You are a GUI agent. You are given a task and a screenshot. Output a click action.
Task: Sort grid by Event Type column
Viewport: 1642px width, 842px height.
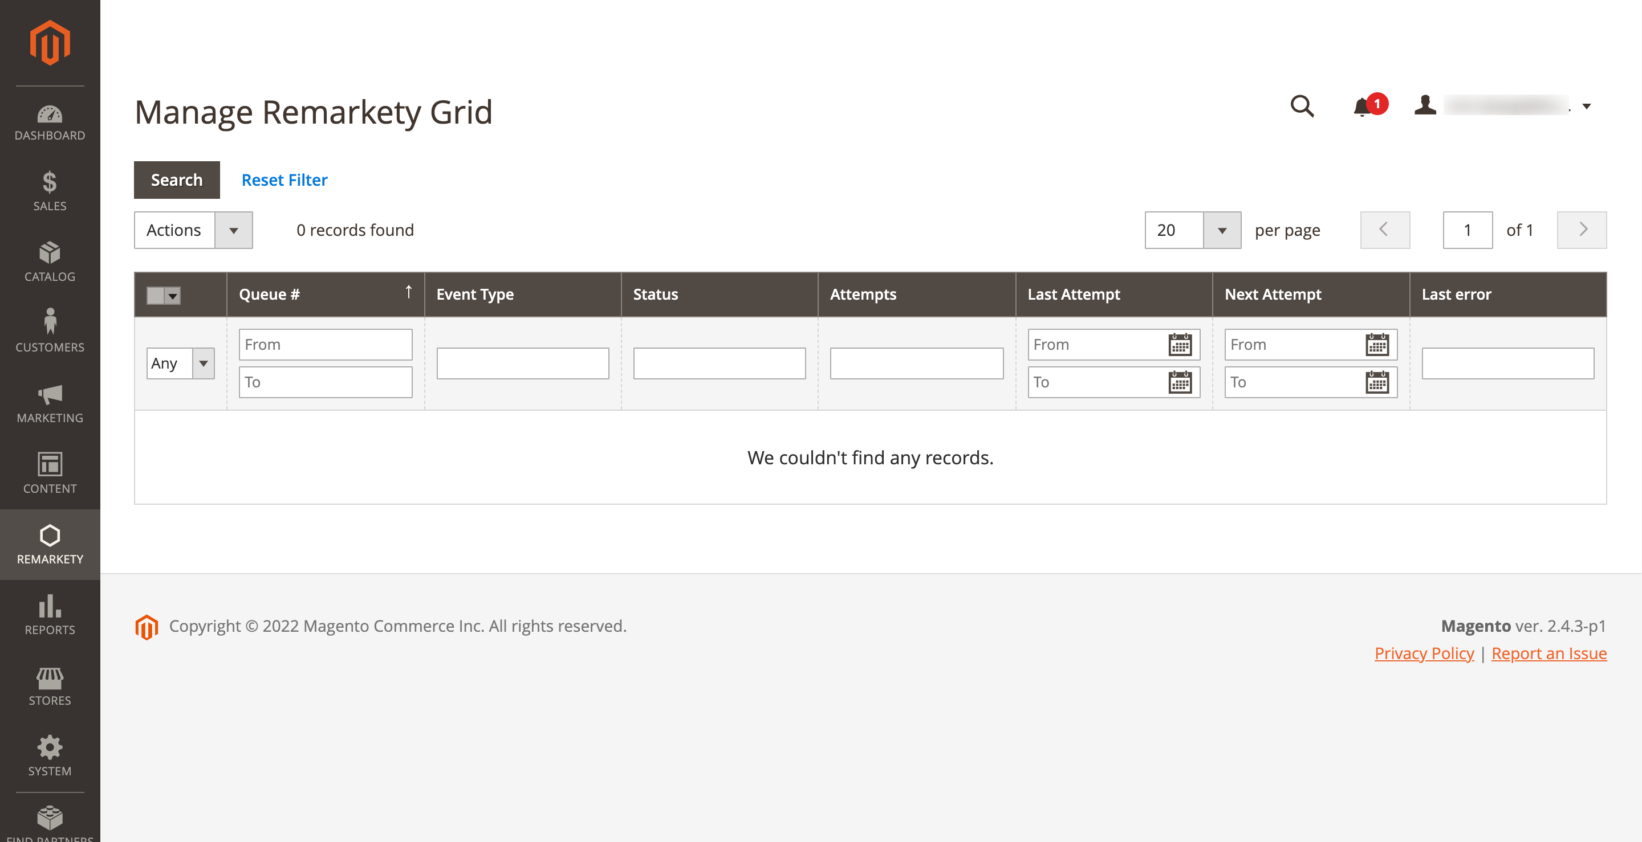[523, 295]
